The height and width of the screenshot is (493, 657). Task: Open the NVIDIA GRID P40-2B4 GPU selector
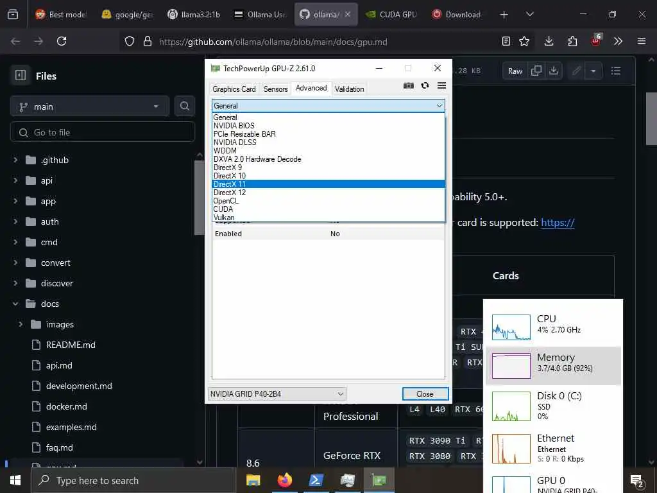277,394
